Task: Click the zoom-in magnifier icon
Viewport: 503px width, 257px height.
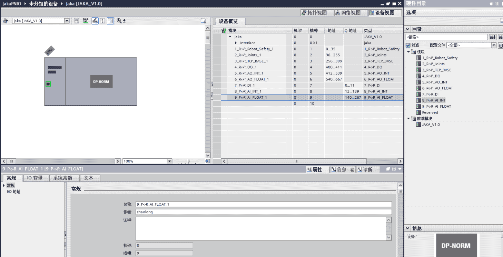Action: click(119, 21)
